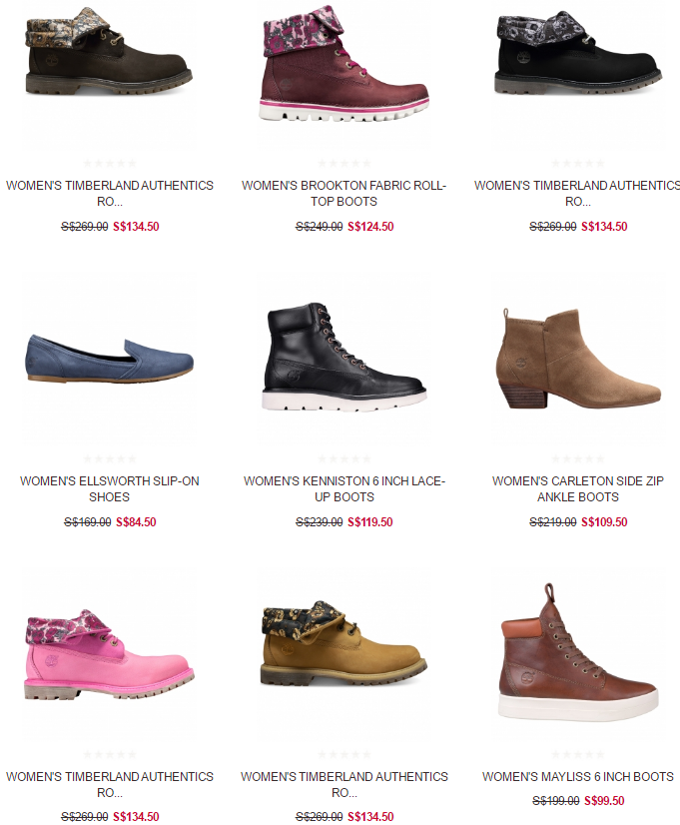Open Women's Ellsworth Slip-On Shoes title

tap(110, 488)
